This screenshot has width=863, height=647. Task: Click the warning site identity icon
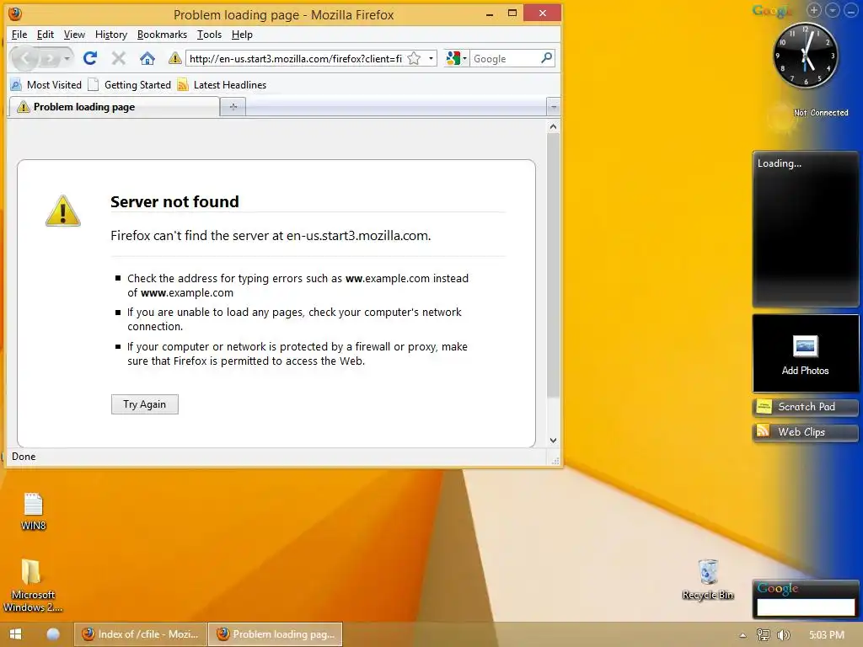[x=175, y=58]
